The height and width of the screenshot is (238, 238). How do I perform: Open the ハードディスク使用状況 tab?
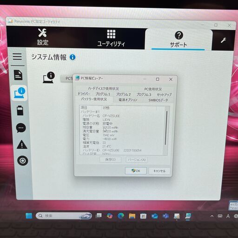click(x=103, y=89)
